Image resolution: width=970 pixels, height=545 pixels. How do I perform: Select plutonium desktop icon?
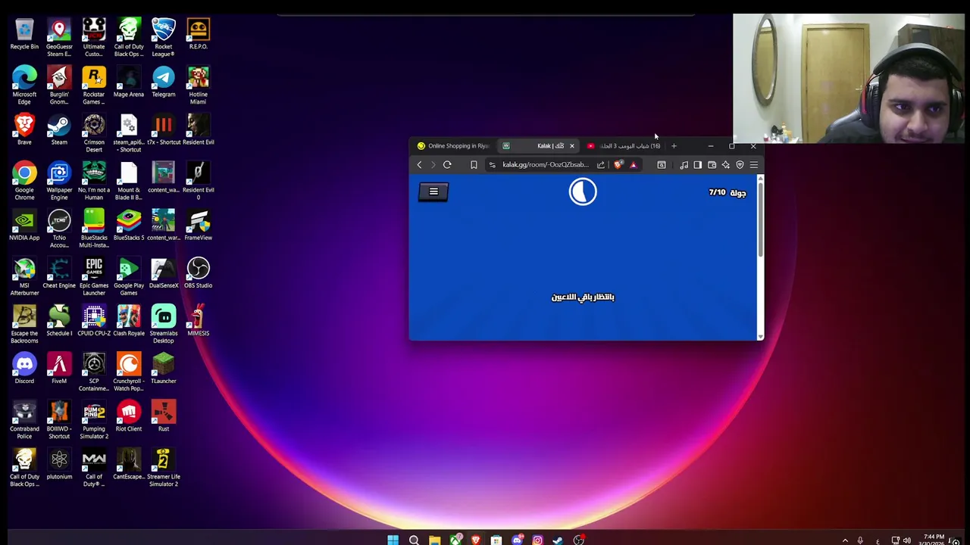pyautogui.click(x=59, y=464)
